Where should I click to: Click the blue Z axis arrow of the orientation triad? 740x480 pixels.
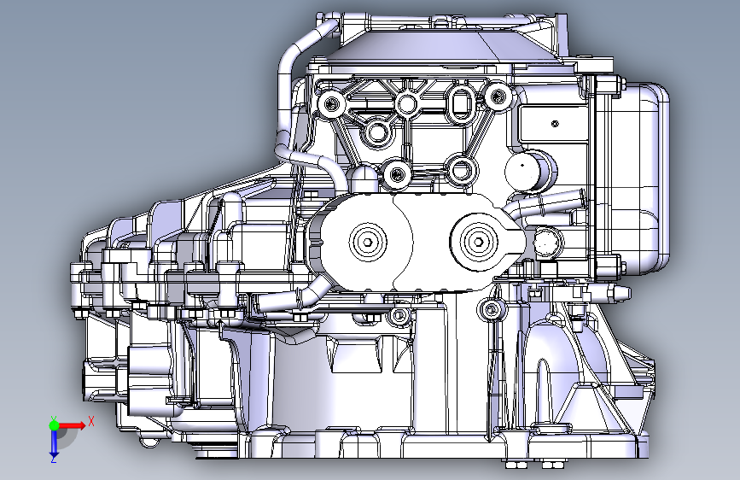54,443
